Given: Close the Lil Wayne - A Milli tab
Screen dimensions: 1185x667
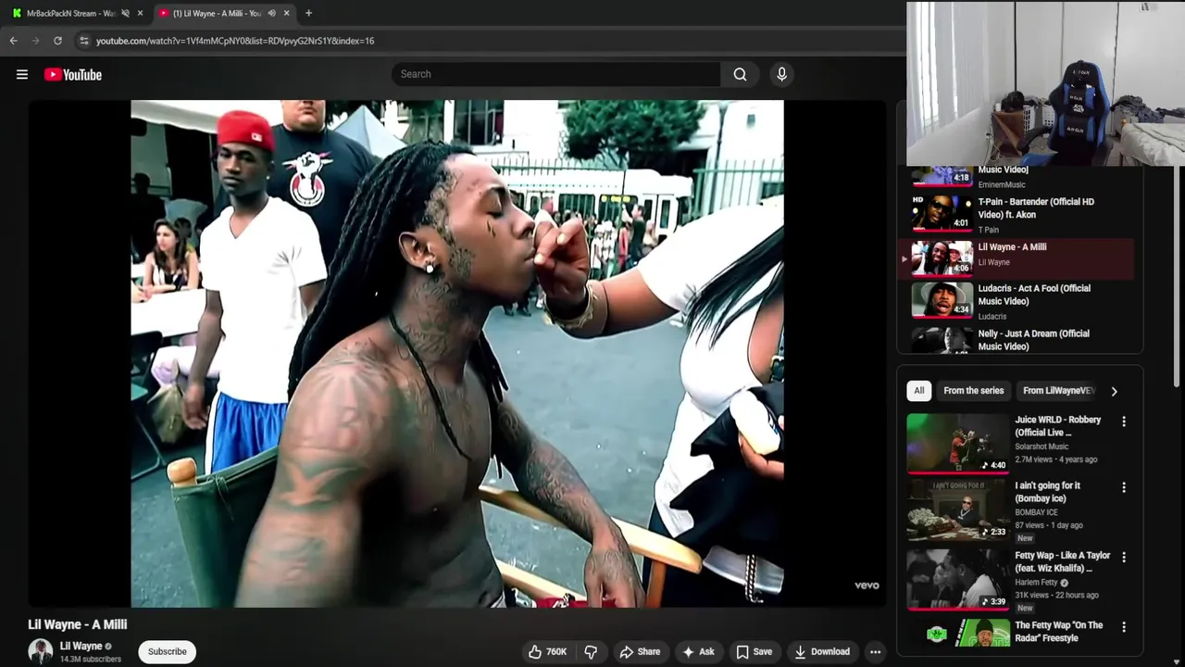Looking at the screenshot, I should (286, 13).
